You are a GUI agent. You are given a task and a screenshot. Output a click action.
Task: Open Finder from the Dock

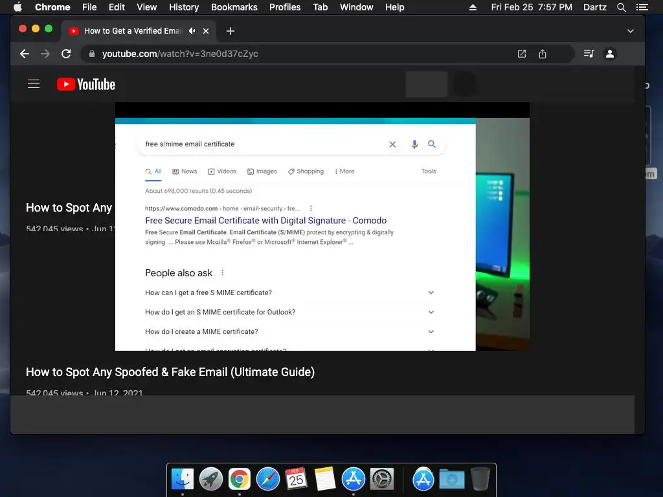pyautogui.click(x=182, y=479)
